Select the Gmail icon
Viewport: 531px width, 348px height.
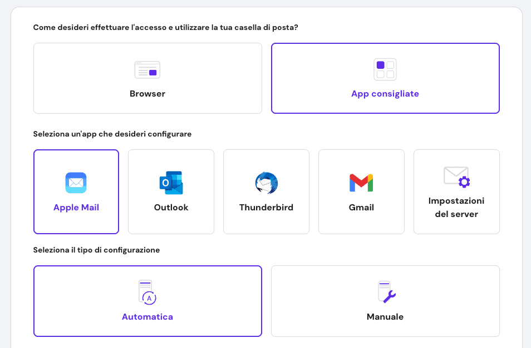[361, 183]
